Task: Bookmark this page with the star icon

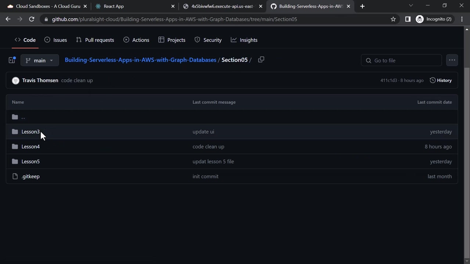Action: [393, 19]
